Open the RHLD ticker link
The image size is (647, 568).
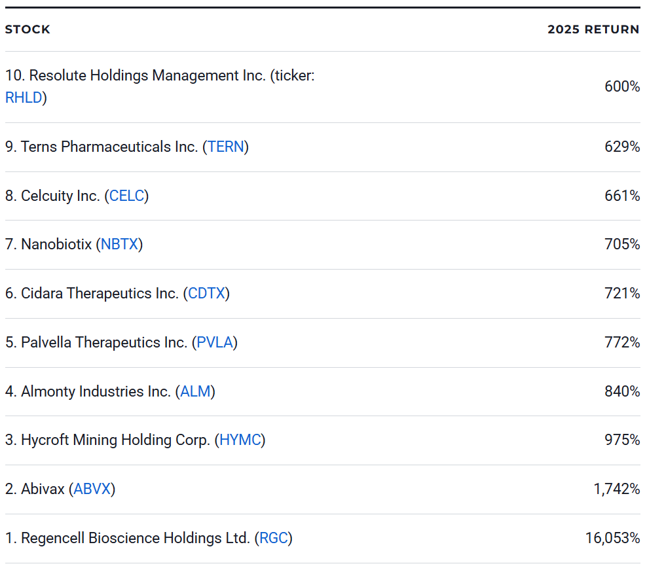click(24, 98)
